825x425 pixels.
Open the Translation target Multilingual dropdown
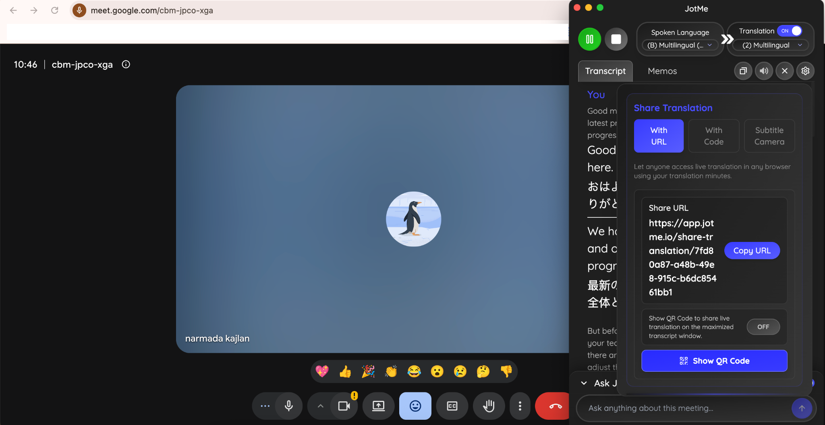pos(771,45)
